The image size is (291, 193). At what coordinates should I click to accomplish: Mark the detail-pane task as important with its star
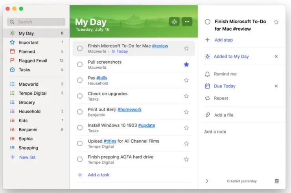(x=276, y=22)
